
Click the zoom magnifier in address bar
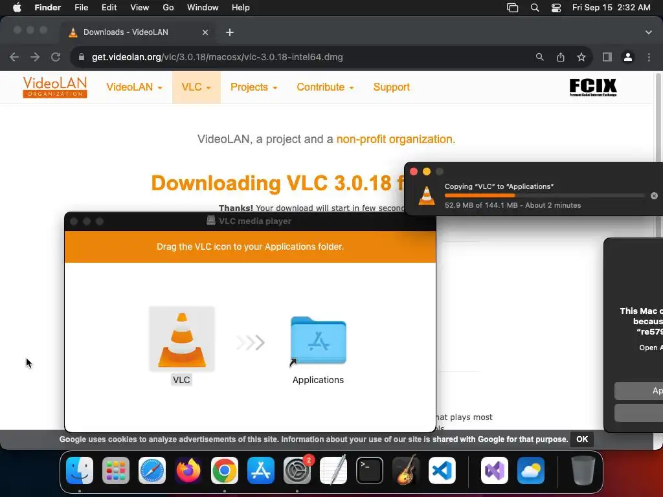pyautogui.click(x=539, y=57)
